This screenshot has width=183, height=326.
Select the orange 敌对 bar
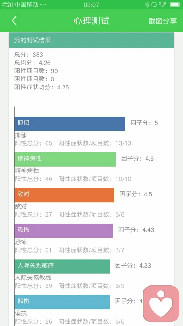tap(64, 195)
